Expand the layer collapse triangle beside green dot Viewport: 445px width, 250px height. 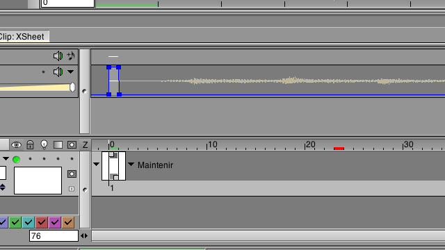[x=6, y=159]
